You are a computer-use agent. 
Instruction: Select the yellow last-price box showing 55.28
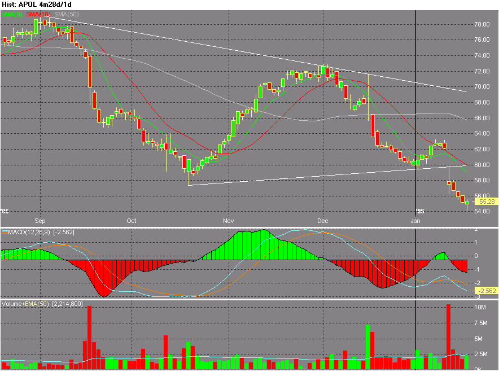tap(487, 201)
